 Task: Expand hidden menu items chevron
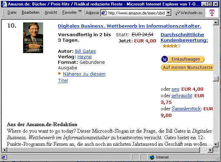click(80, 11)
